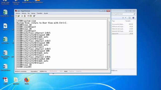Select the 'Aplicación' 28 KB row in Explorer
This screenshot has width=161, height=90.
(x=122, y=33)
